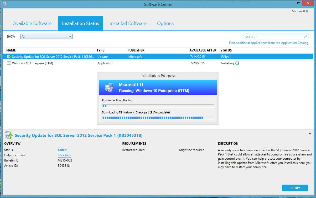This screenshot has height=198, width=316.
Task: Select the Installation Status tab
Action: point(80,23)
